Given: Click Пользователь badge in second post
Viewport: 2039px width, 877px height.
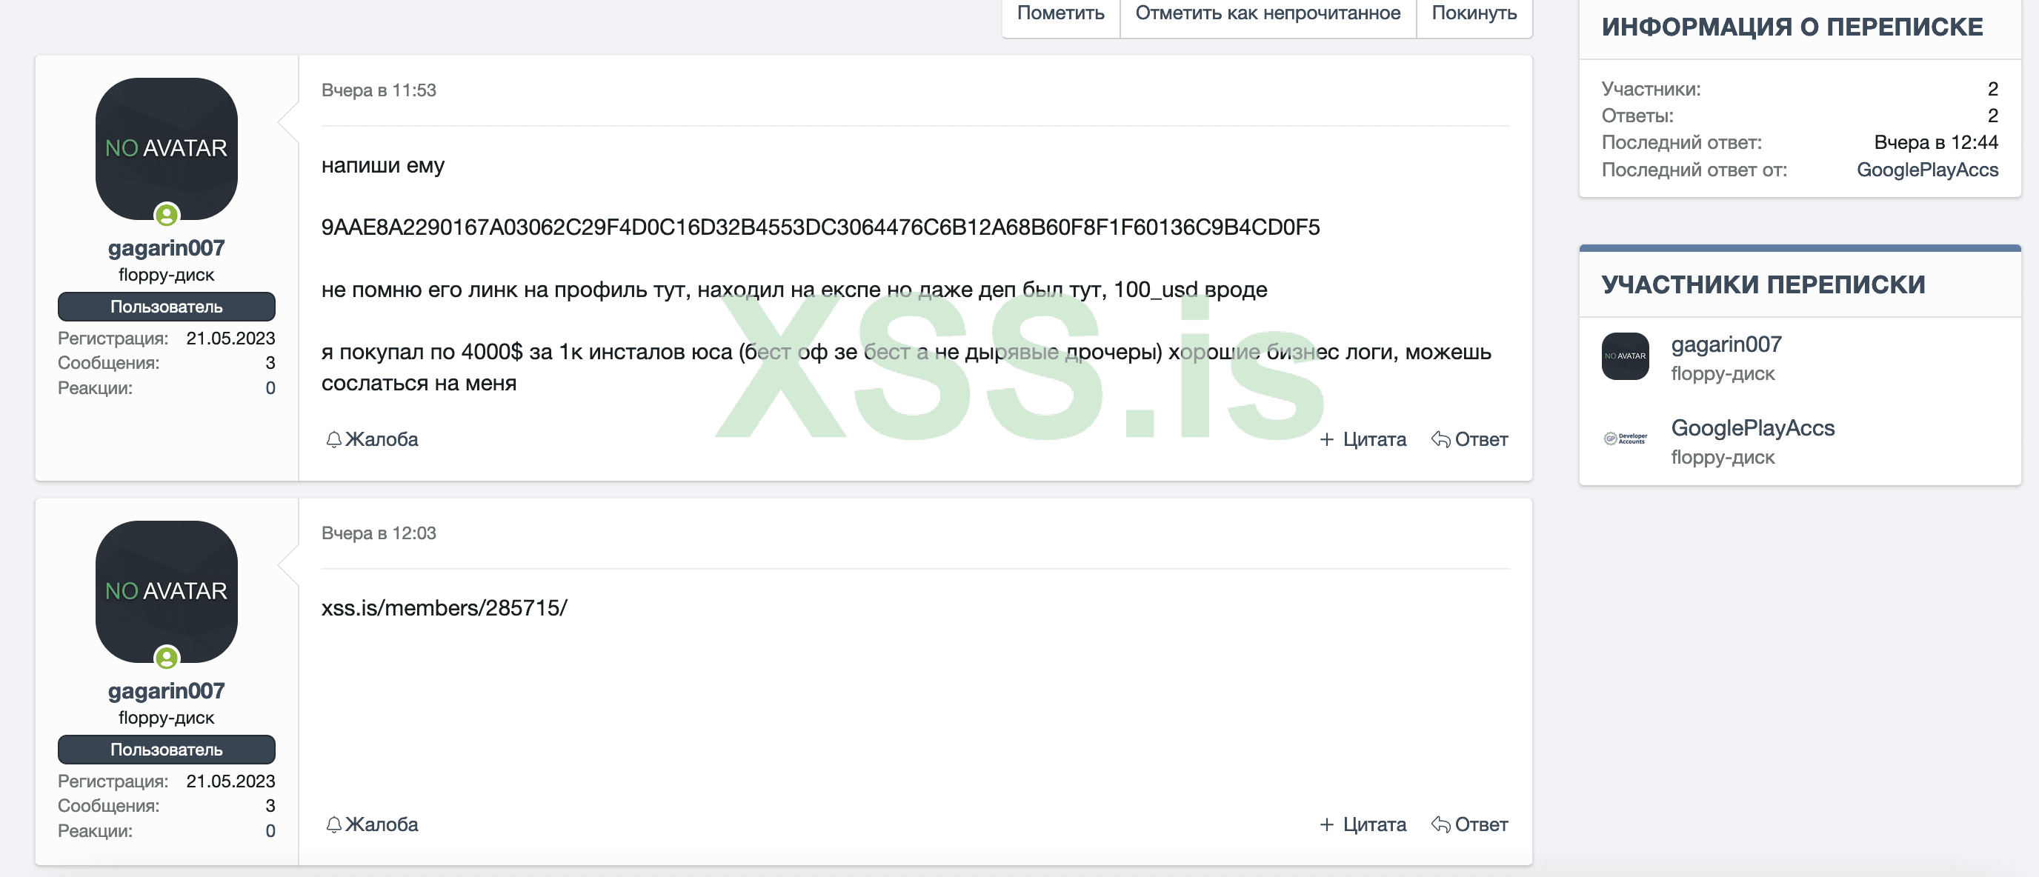Looking at the screenshot, I should (x=166, y=750).
